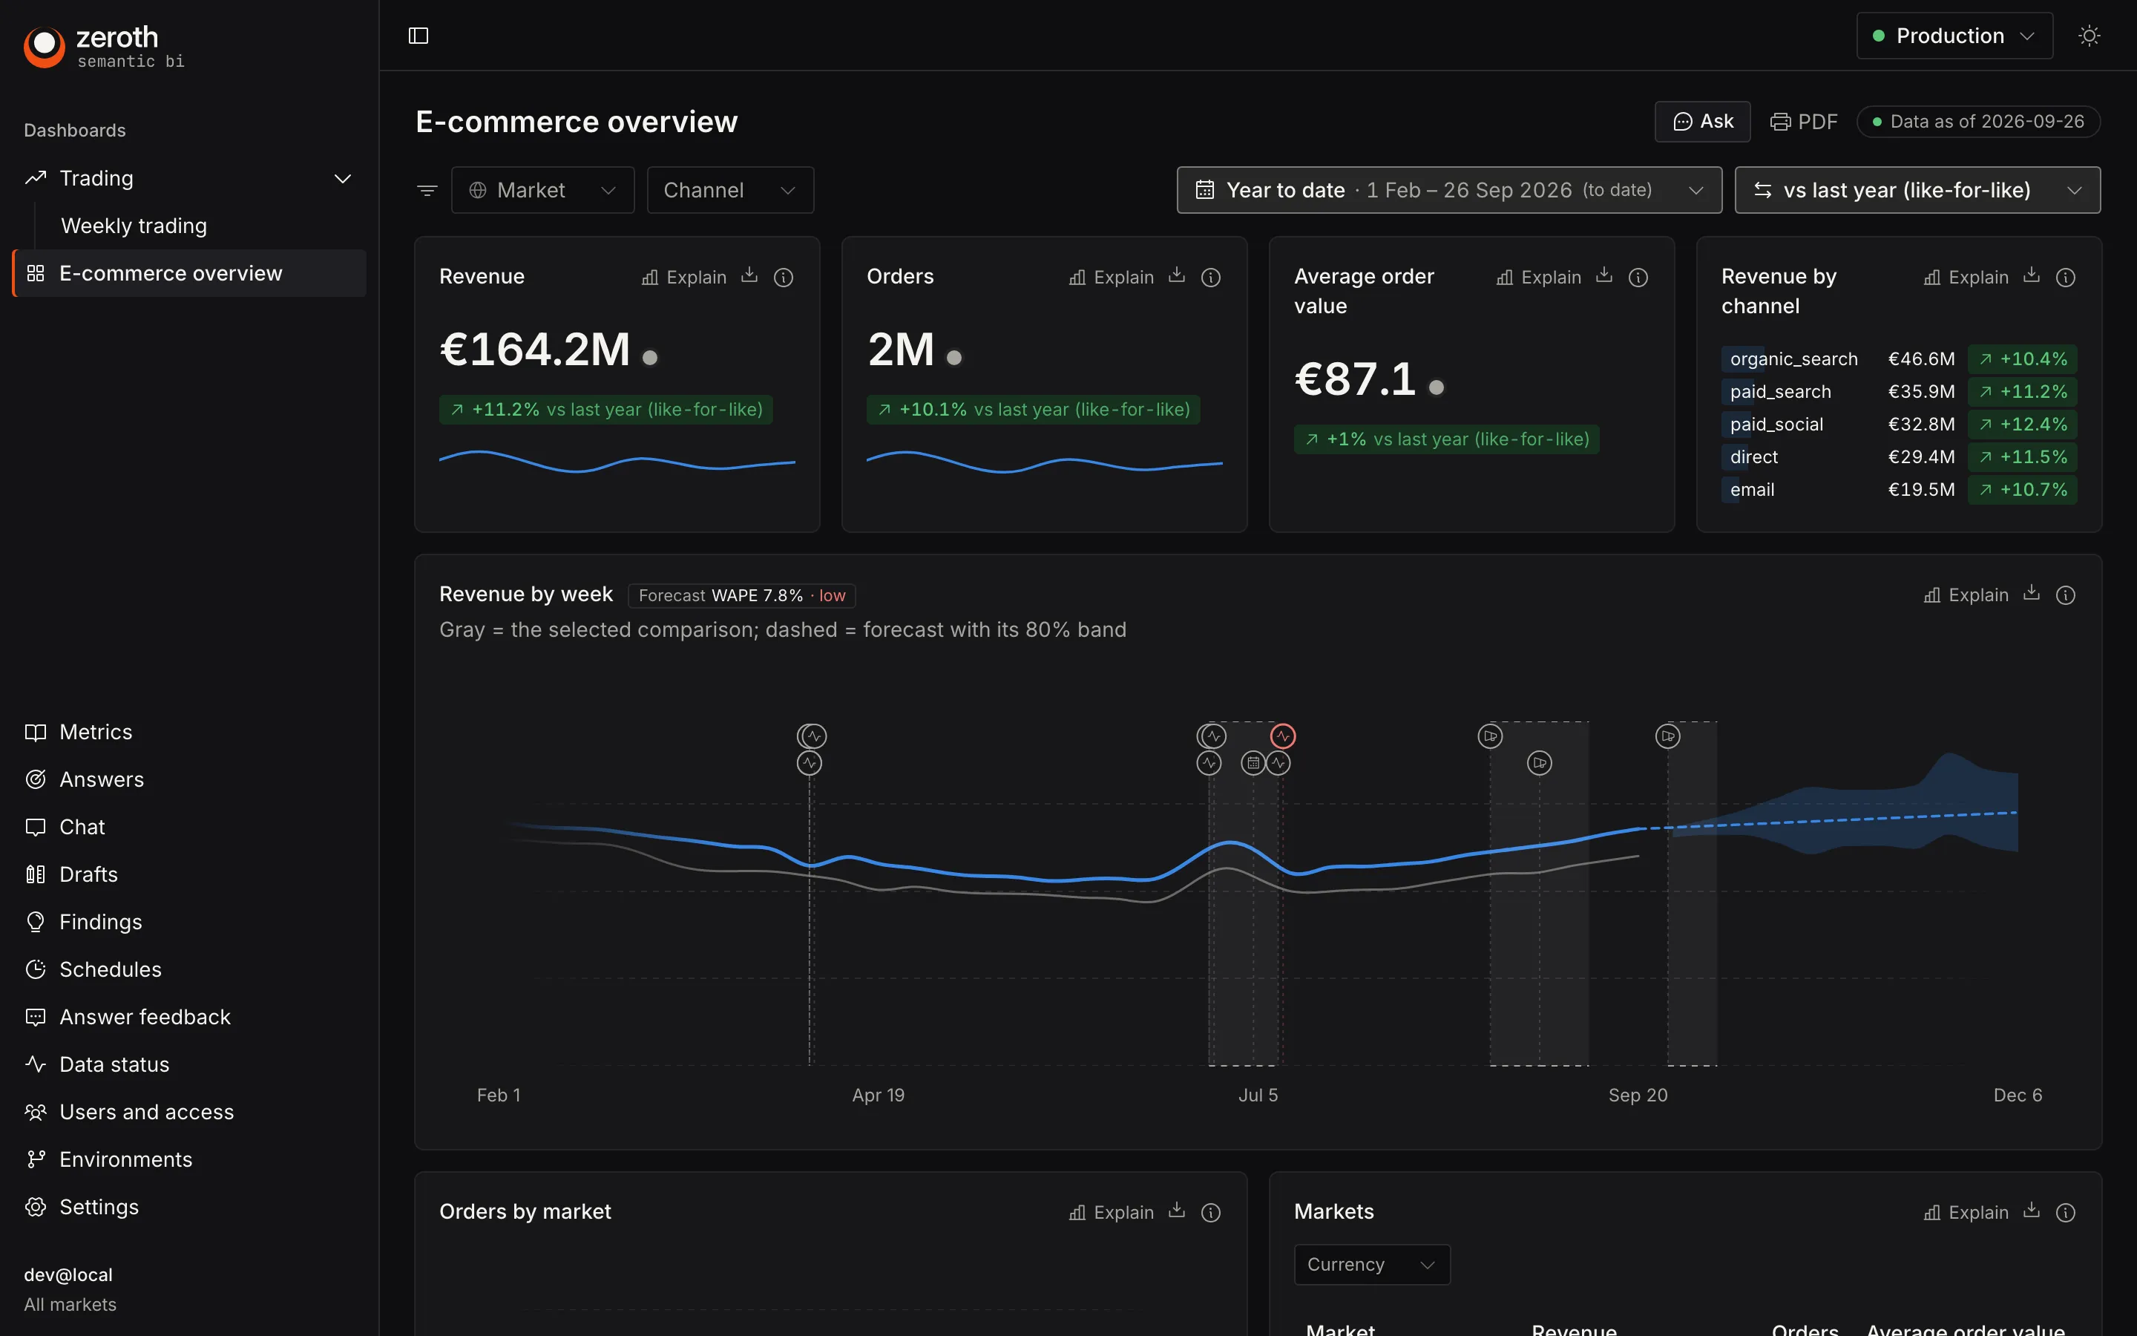Click the rightmost campaign marker near Sep 20

[1667, 736]
